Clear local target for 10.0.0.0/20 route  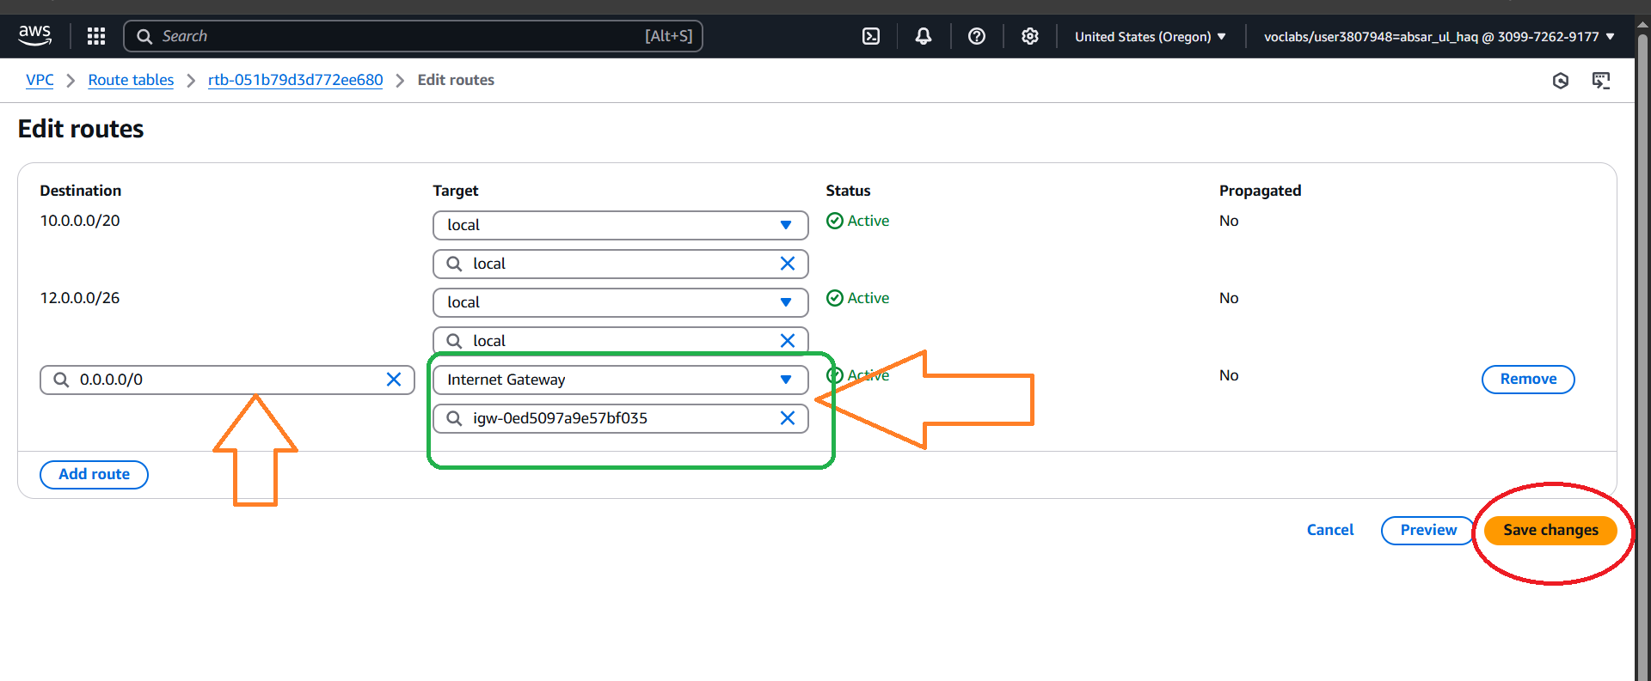tap(788, 264)
